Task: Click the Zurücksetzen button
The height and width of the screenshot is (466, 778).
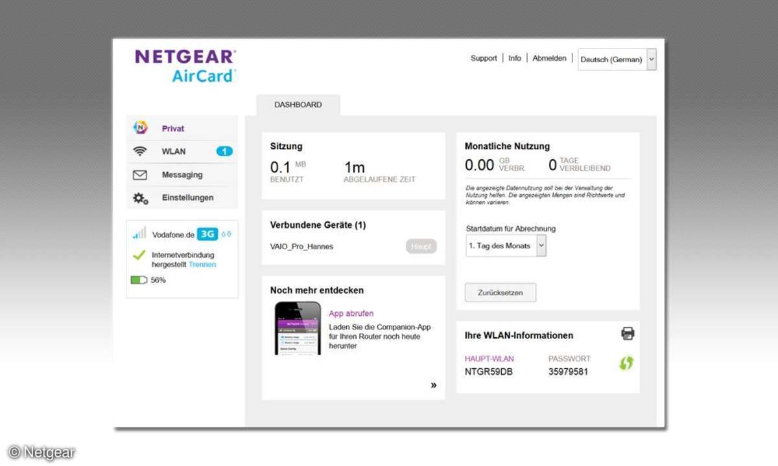Action: 501,293
